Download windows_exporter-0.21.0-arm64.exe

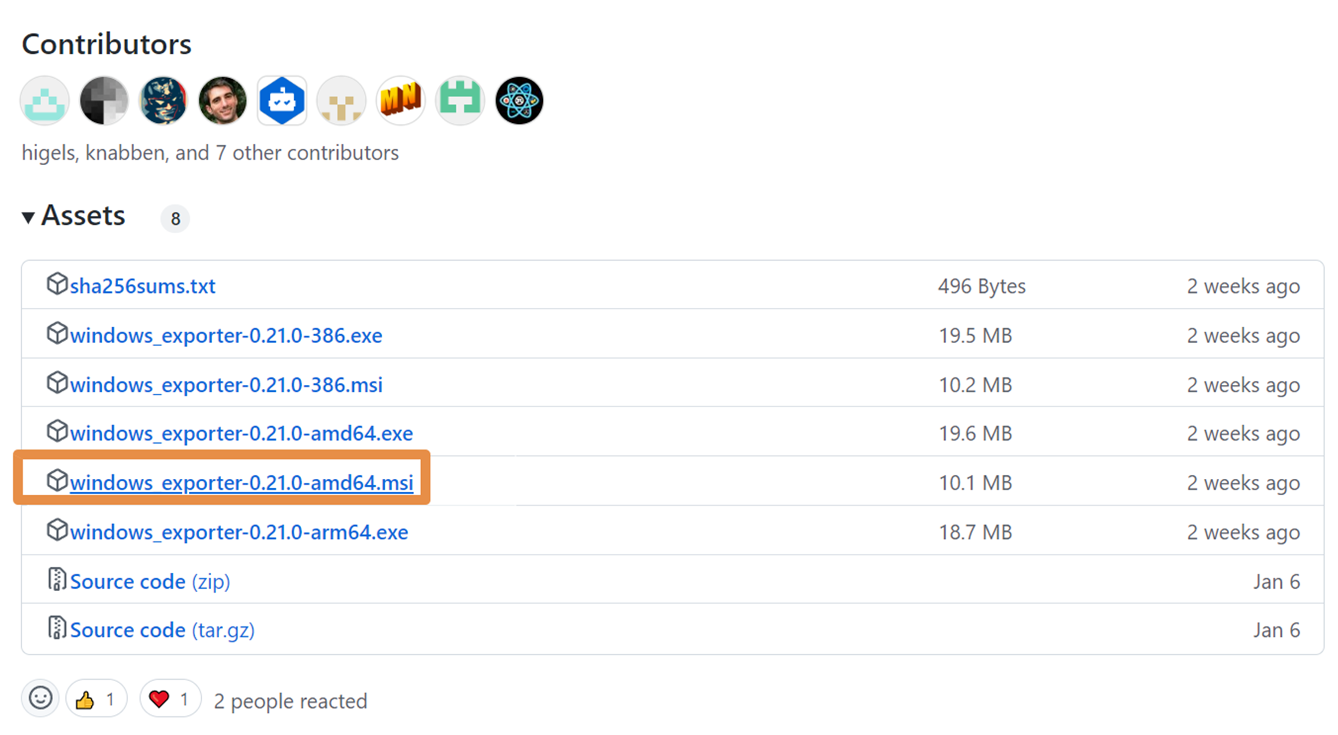point(239,532)
